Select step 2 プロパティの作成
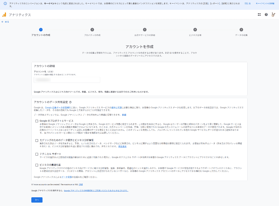 [92, 30]
